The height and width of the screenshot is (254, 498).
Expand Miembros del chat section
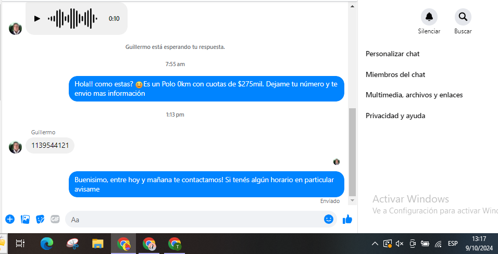[x=395, y=74]
